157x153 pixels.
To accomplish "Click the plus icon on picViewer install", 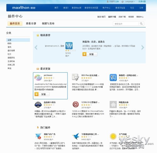I will pyautogui.click(x=36, y=94).
